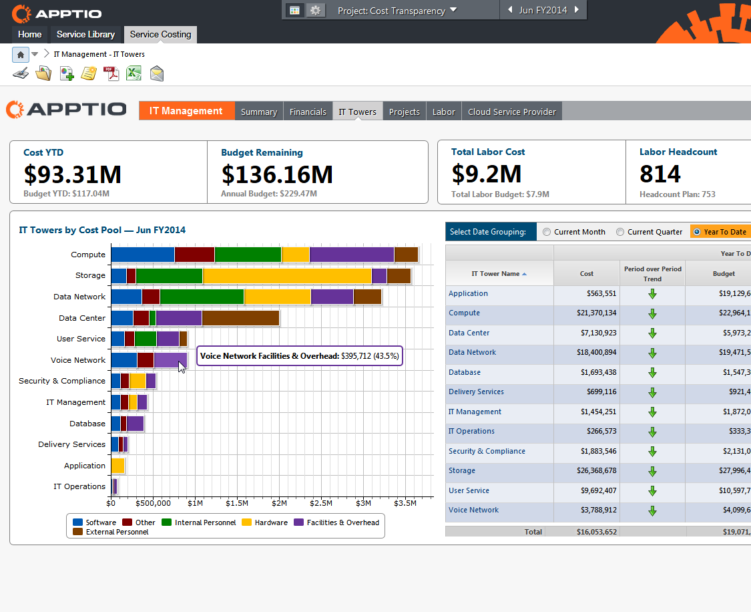The height and width of the screenshot is (612, 751).
Task: Click the email envelope icon
Action: coord(157,73)
